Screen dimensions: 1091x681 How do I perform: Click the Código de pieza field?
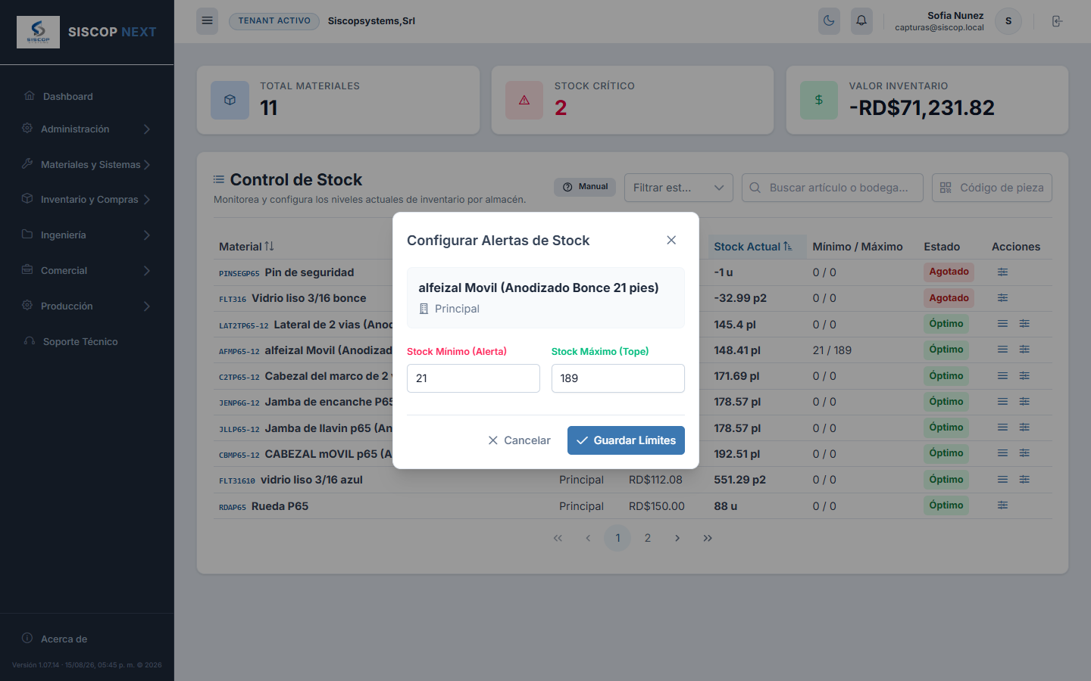click(x=992, y=188)
